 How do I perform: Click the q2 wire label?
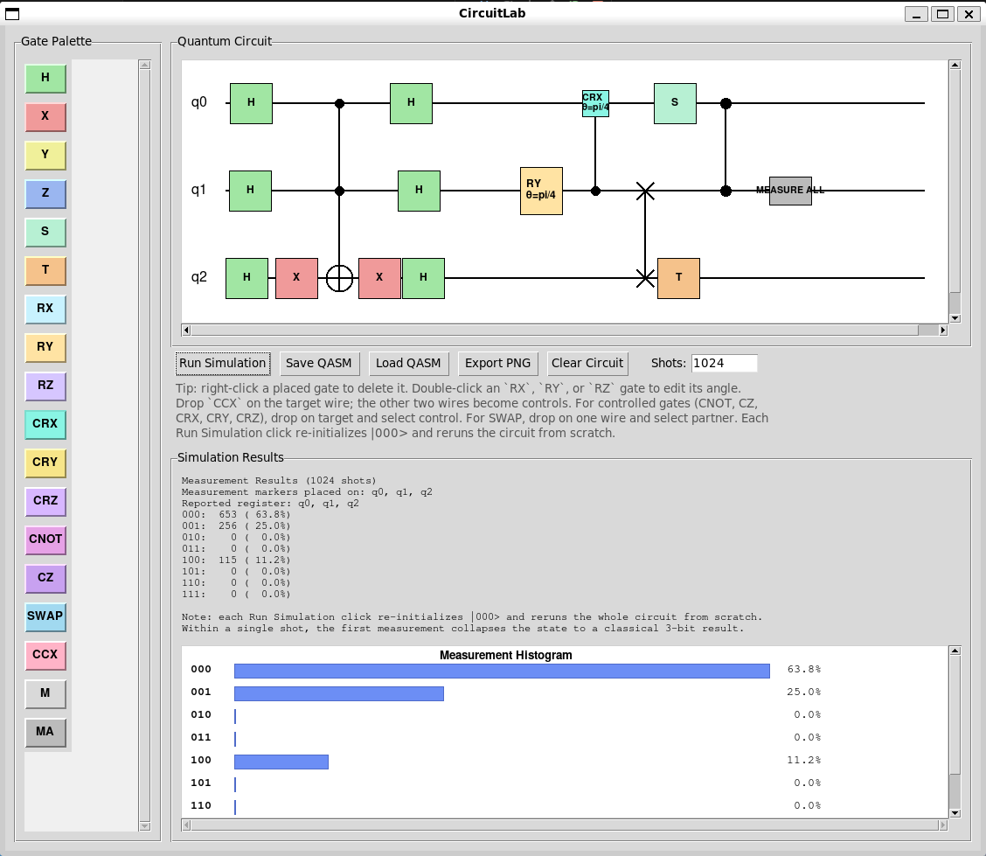199,277
